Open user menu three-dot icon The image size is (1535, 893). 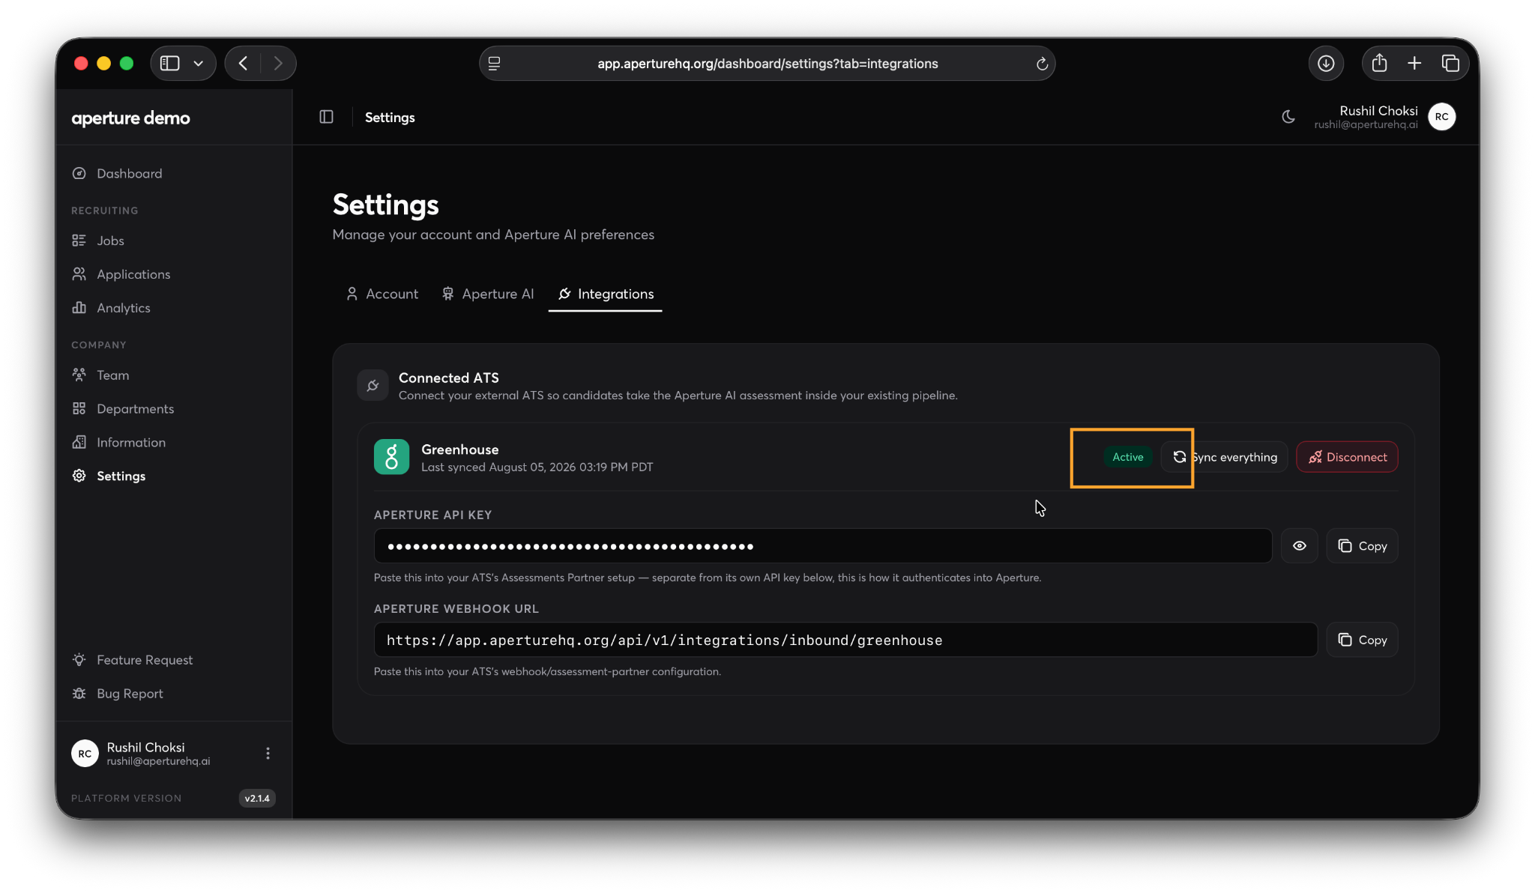(268, 754)
